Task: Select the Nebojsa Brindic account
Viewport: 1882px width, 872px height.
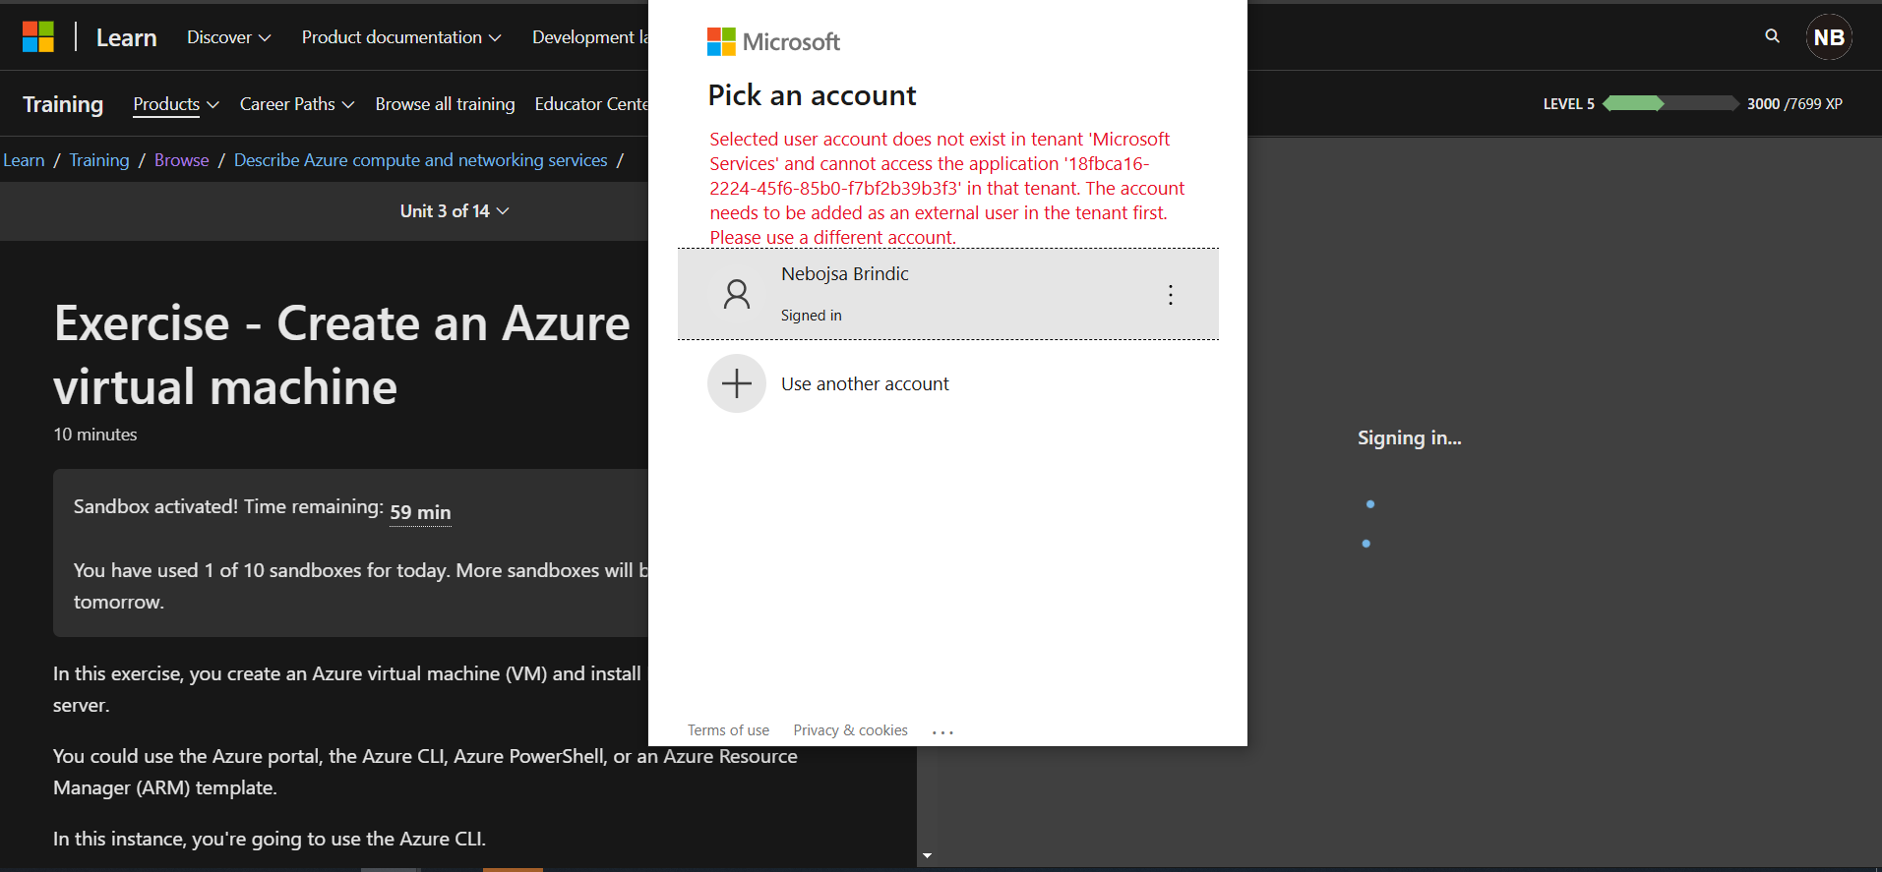Action: pos(947,294)
